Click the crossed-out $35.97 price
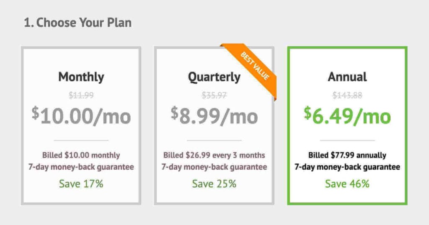Screen dimensions: 429x225 (x=214, y=95)
